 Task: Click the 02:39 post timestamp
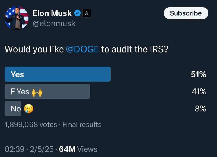14,149
